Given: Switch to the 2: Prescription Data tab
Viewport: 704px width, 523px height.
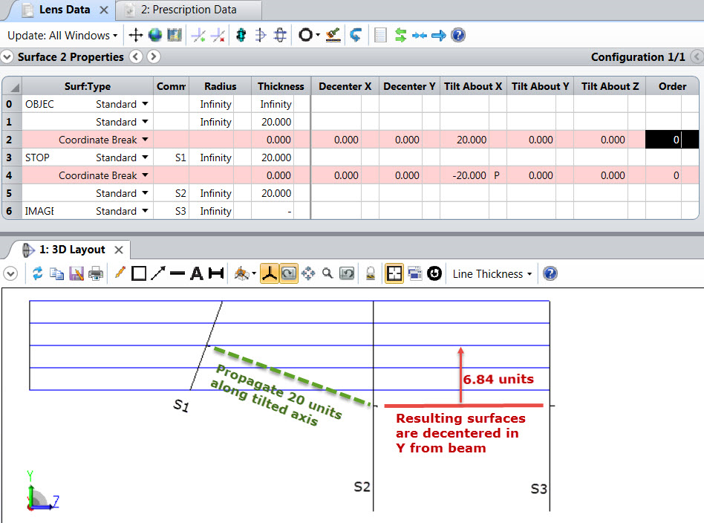Looking at the screenshot, I should point(189,10).
